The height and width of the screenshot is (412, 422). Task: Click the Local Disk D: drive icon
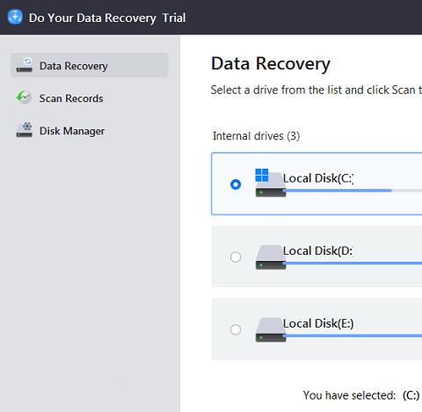270,257
